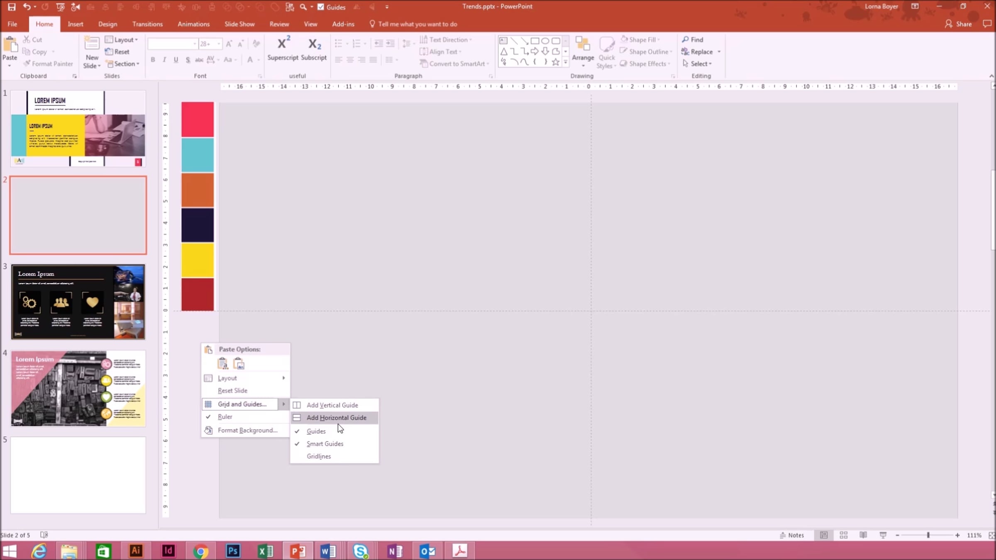Open the Design ribbon tab

[x=107, y=24]
